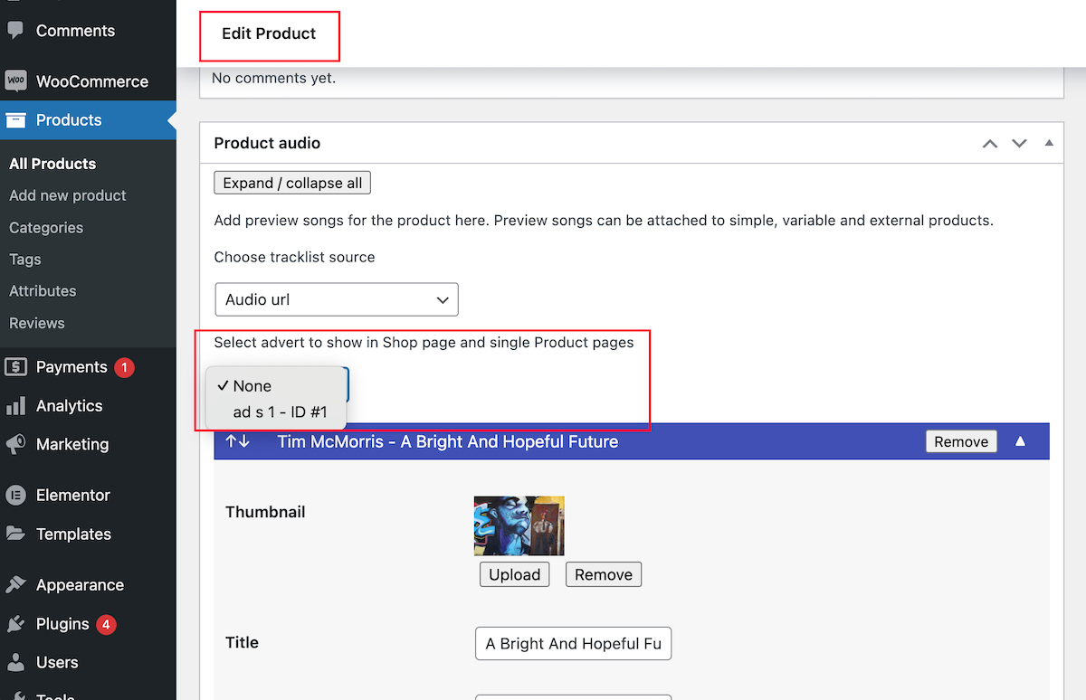This screenshot has width=1086, height=700.
Task: Click Upload under the thumbnail
Action: (x=514, y=574)
